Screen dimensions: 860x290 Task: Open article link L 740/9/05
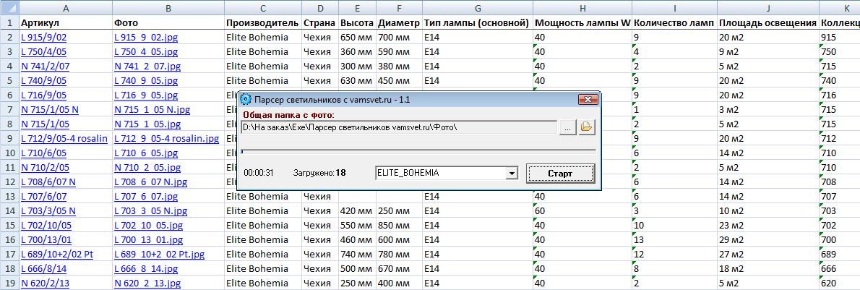point(43,81)
